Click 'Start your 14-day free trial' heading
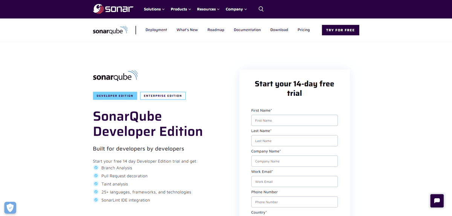Image resolution: width=452 pixels, height=216 pixels. point(295,88)
